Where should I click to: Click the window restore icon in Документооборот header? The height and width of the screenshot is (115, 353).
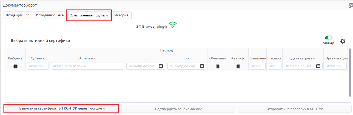[350, 5]
